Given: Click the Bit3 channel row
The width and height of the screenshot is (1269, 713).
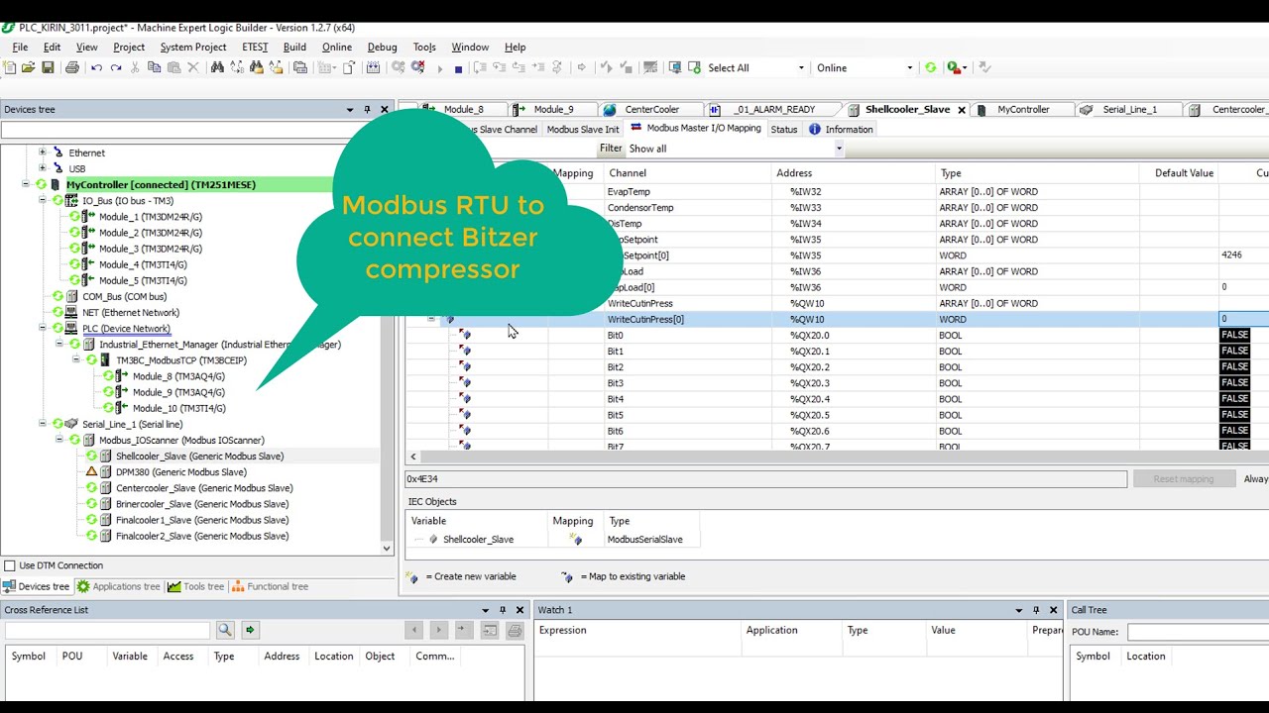Looking at the screenshot, I should pos(837,383).
